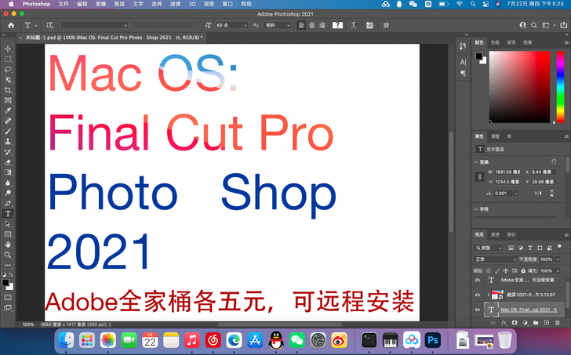This screenshot has width=571, height=355.
Task: Select the Crop tool
Action: point(8,90)
